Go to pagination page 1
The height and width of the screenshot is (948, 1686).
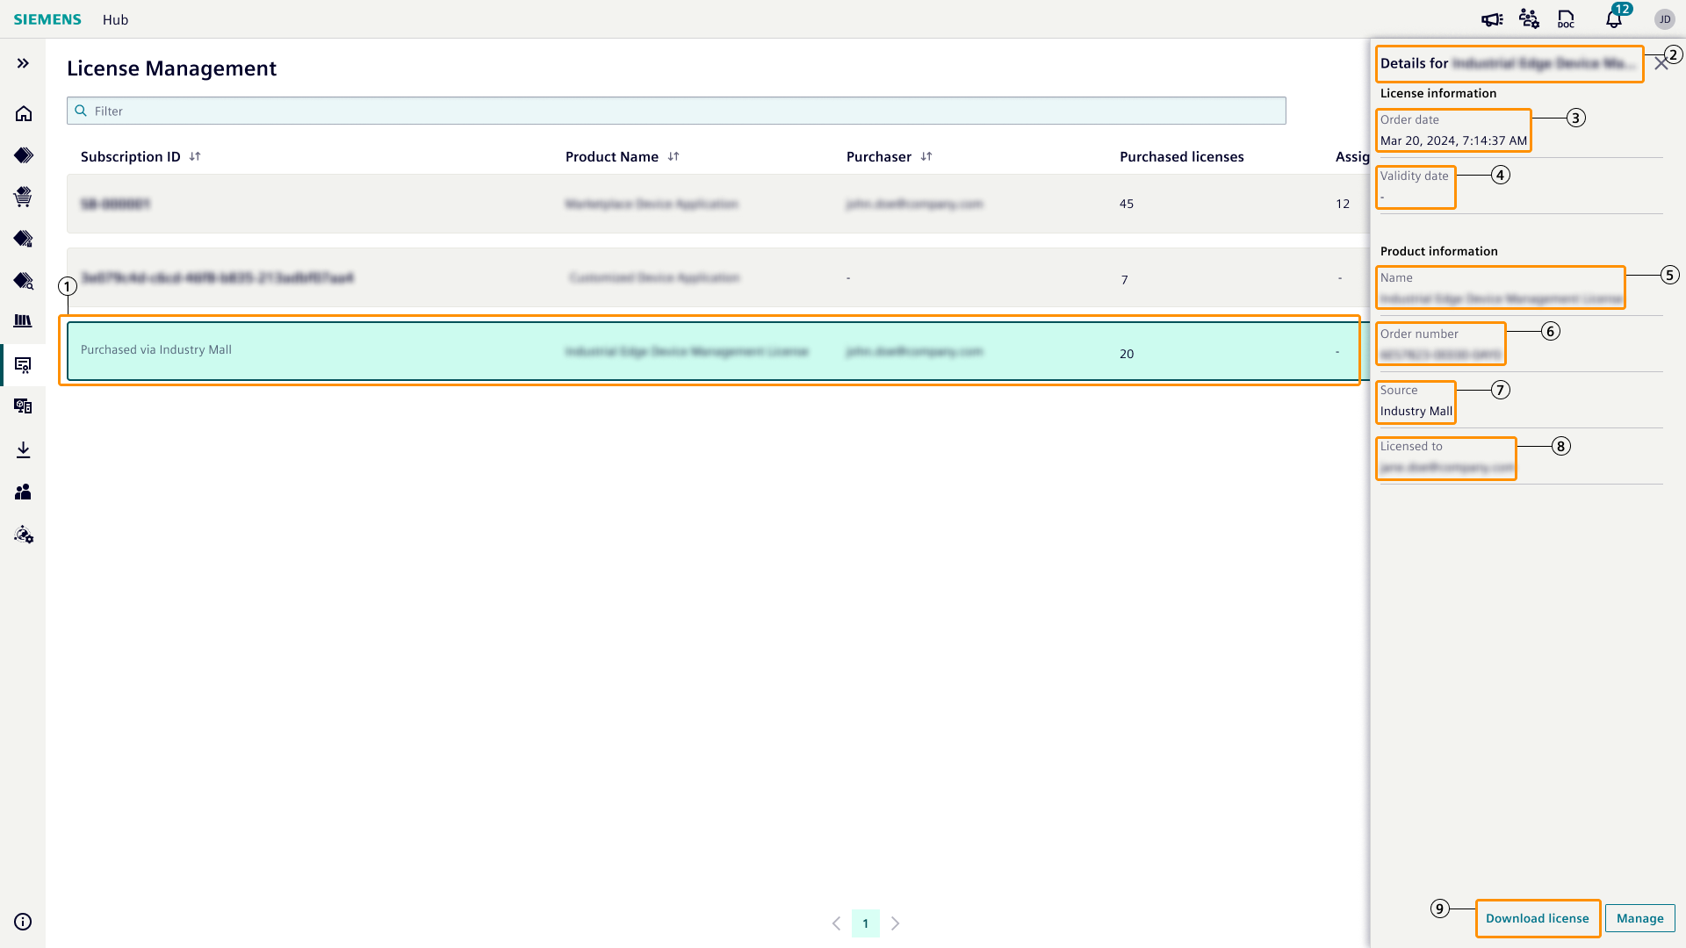tap(865, 923)
